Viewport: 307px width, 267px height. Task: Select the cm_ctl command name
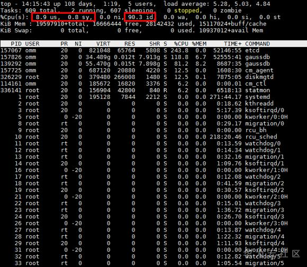click(x=256, y=84)
